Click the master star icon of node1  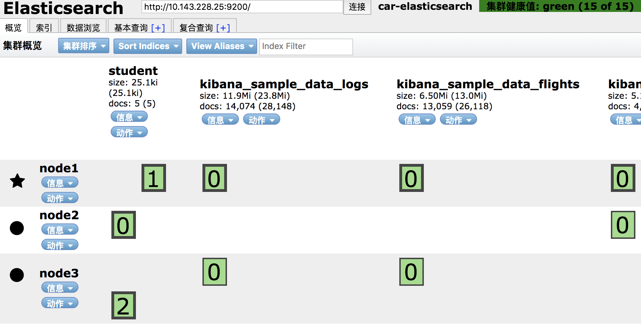pyautogui.click(x=17, y=181)
